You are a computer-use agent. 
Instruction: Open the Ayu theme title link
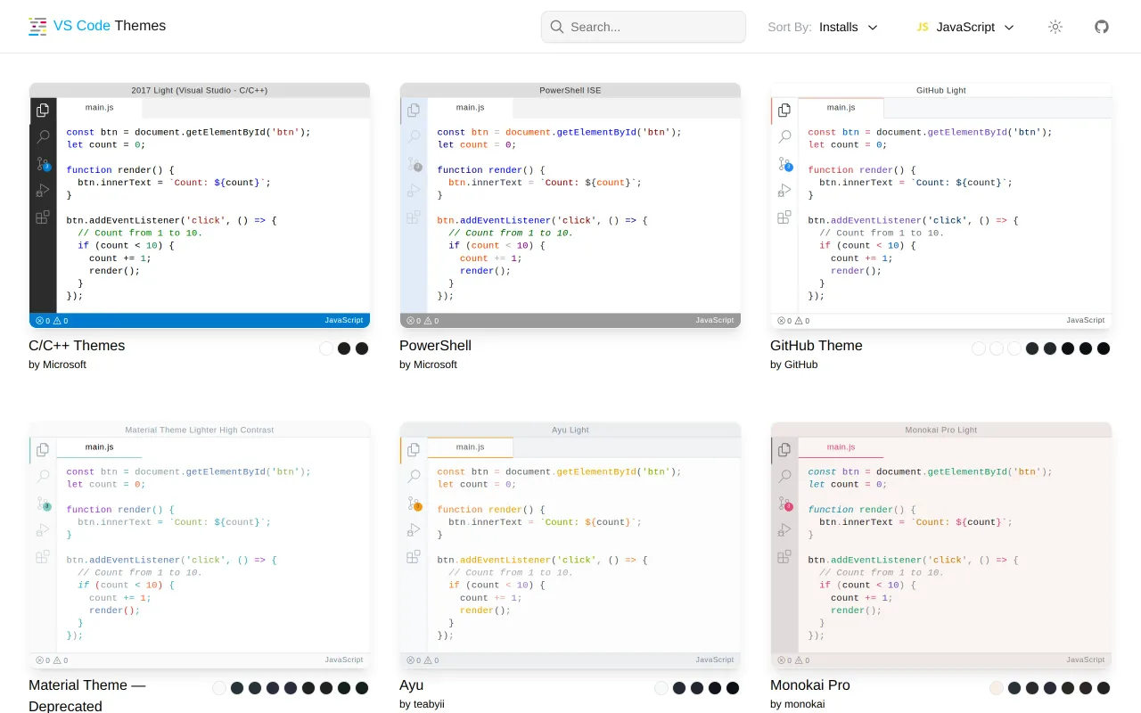pyautogui.click(x=411, y=685)
